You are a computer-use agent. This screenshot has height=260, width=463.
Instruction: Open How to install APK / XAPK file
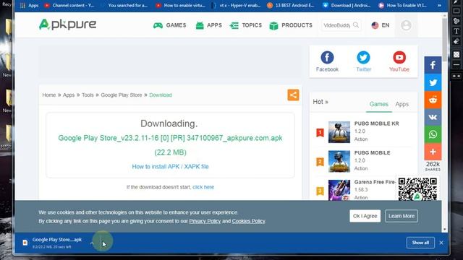pyautogui.click(x=170, y=167)
